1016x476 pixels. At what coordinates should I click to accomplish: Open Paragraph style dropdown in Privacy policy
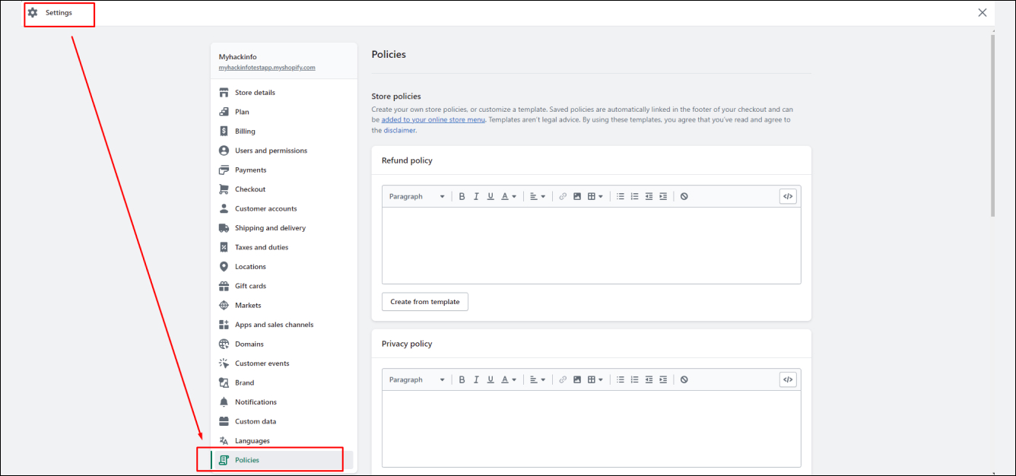pos(417,379)
